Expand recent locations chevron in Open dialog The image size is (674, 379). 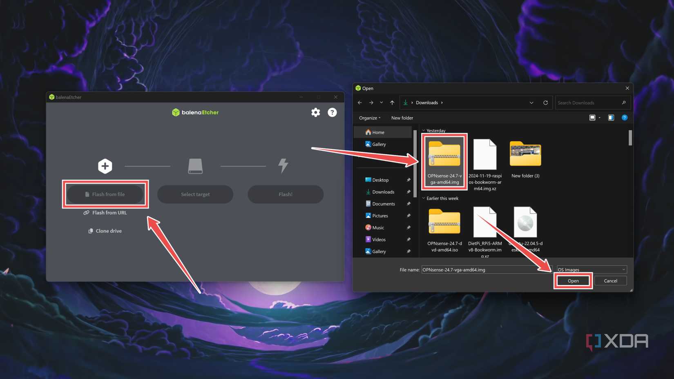pyautogui.click(x=382, y=103)
